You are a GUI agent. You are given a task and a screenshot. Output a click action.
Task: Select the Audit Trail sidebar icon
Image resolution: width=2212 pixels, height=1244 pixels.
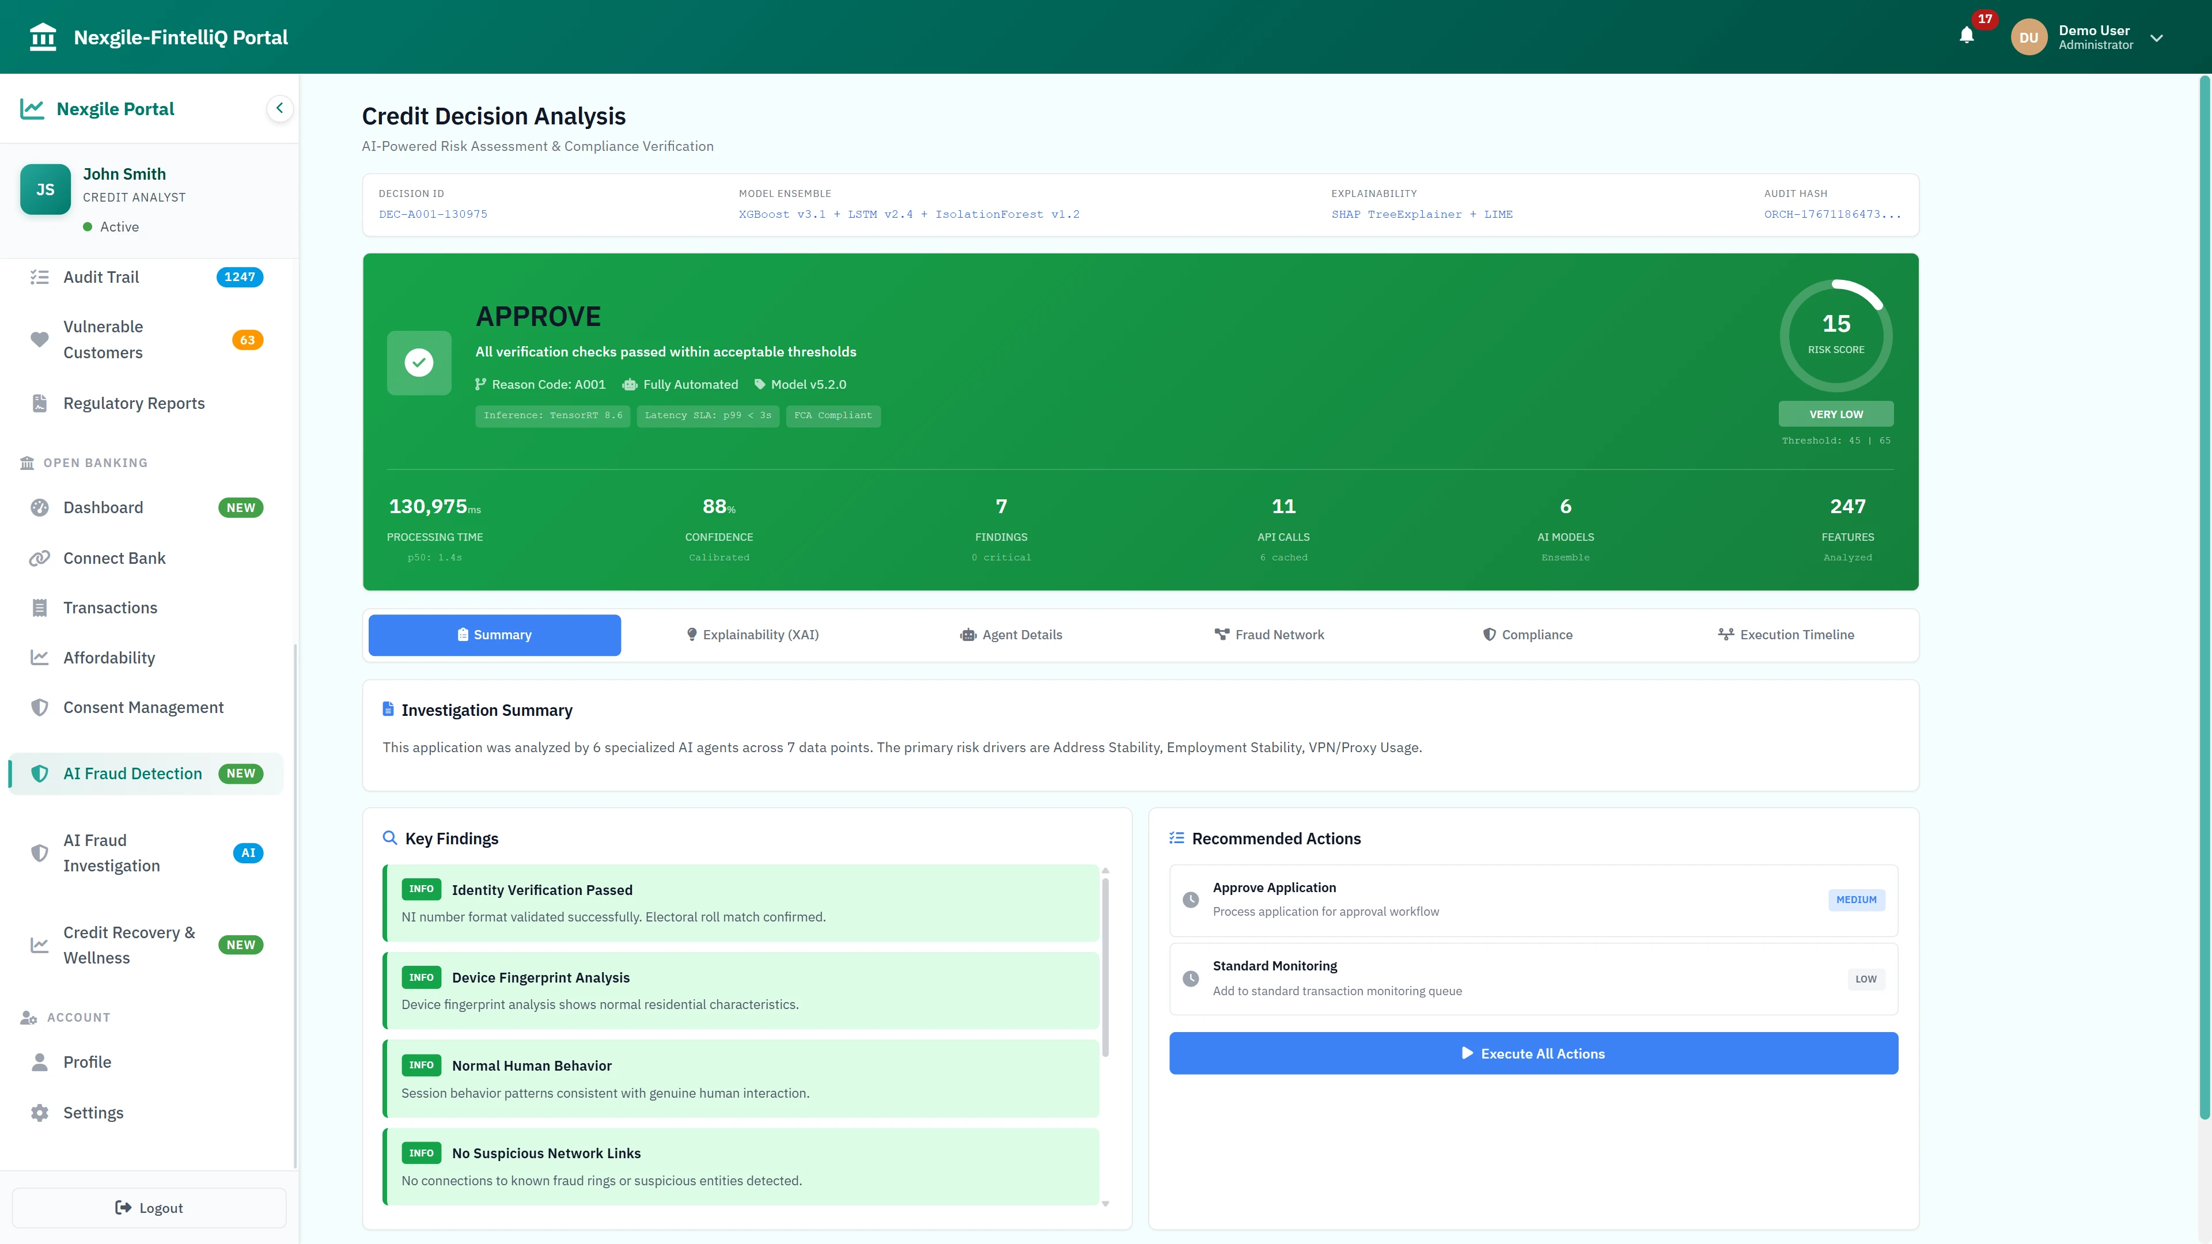(x=40, y=276)
